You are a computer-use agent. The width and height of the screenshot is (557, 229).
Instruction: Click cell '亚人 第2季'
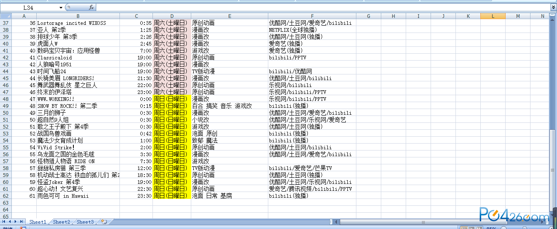78,30
